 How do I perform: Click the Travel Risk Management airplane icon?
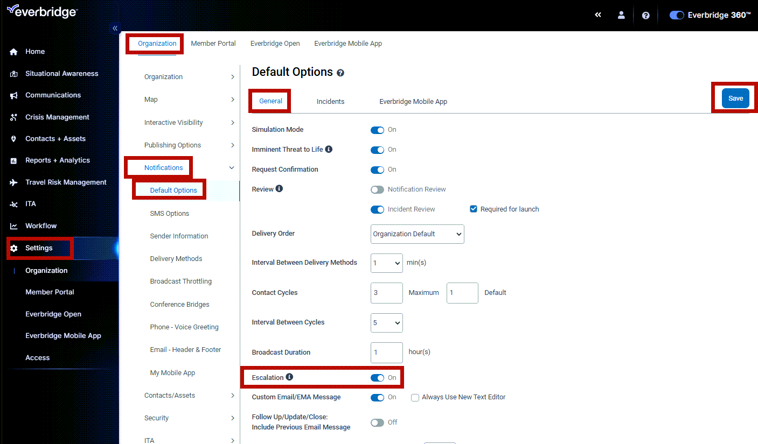14,182
